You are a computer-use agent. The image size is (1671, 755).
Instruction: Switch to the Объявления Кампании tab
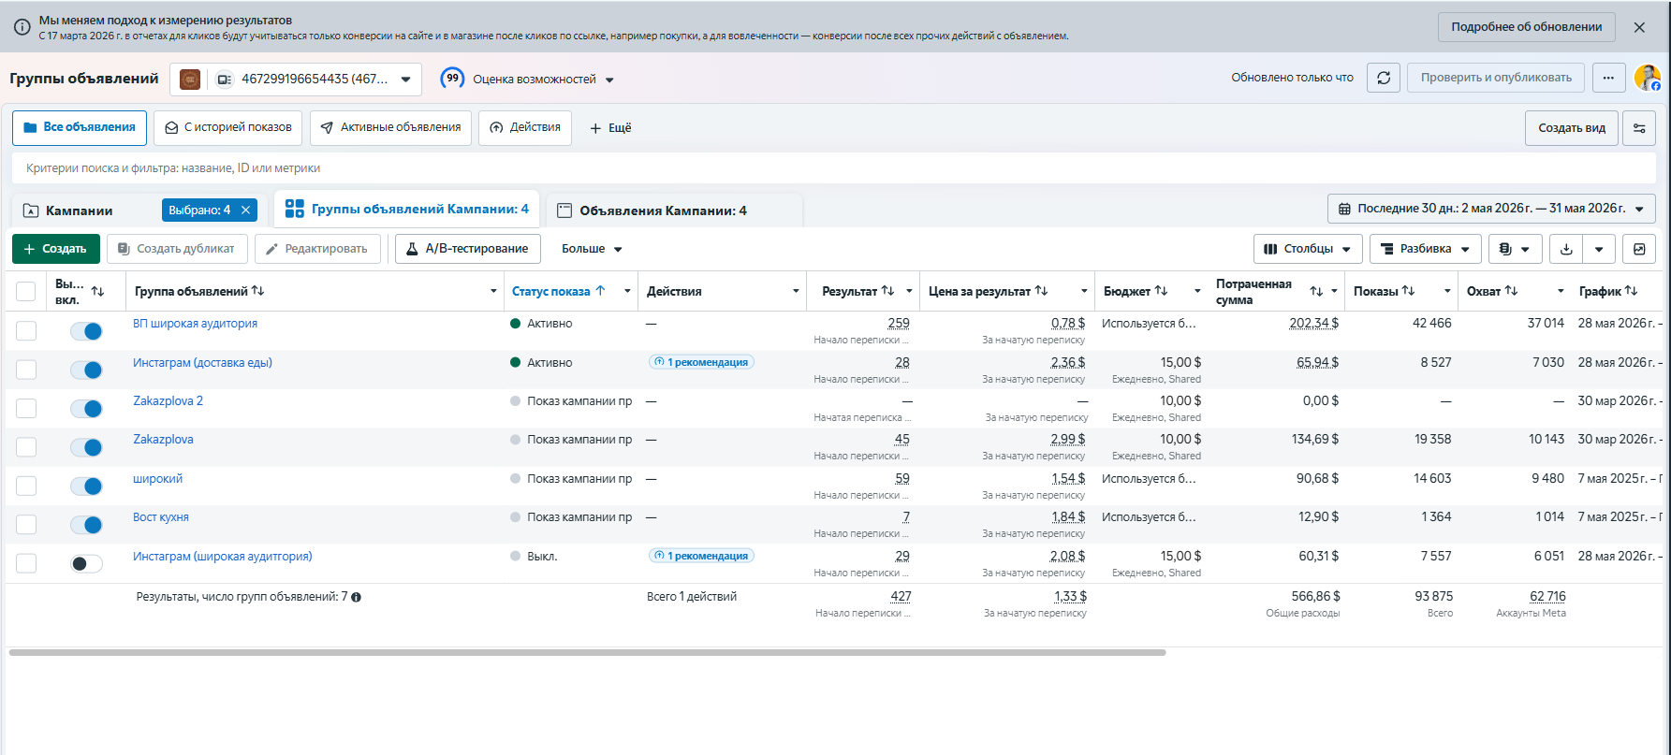[662, 211]
